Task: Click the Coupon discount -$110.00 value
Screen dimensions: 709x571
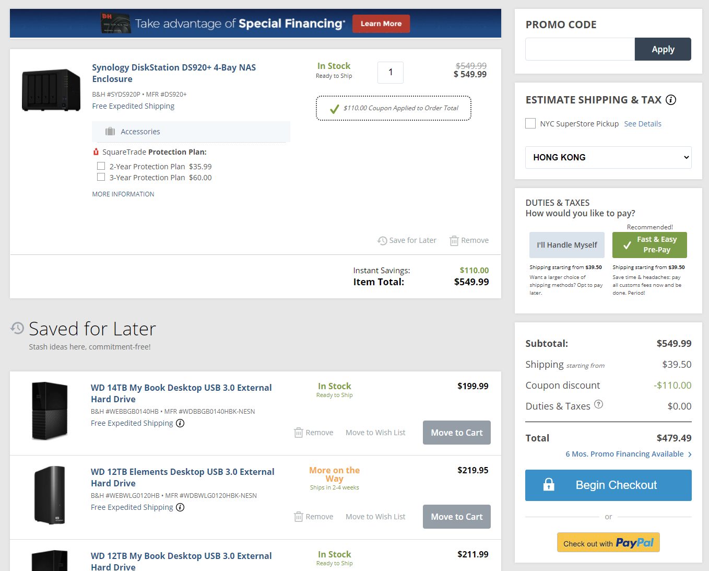Action: 672,386
